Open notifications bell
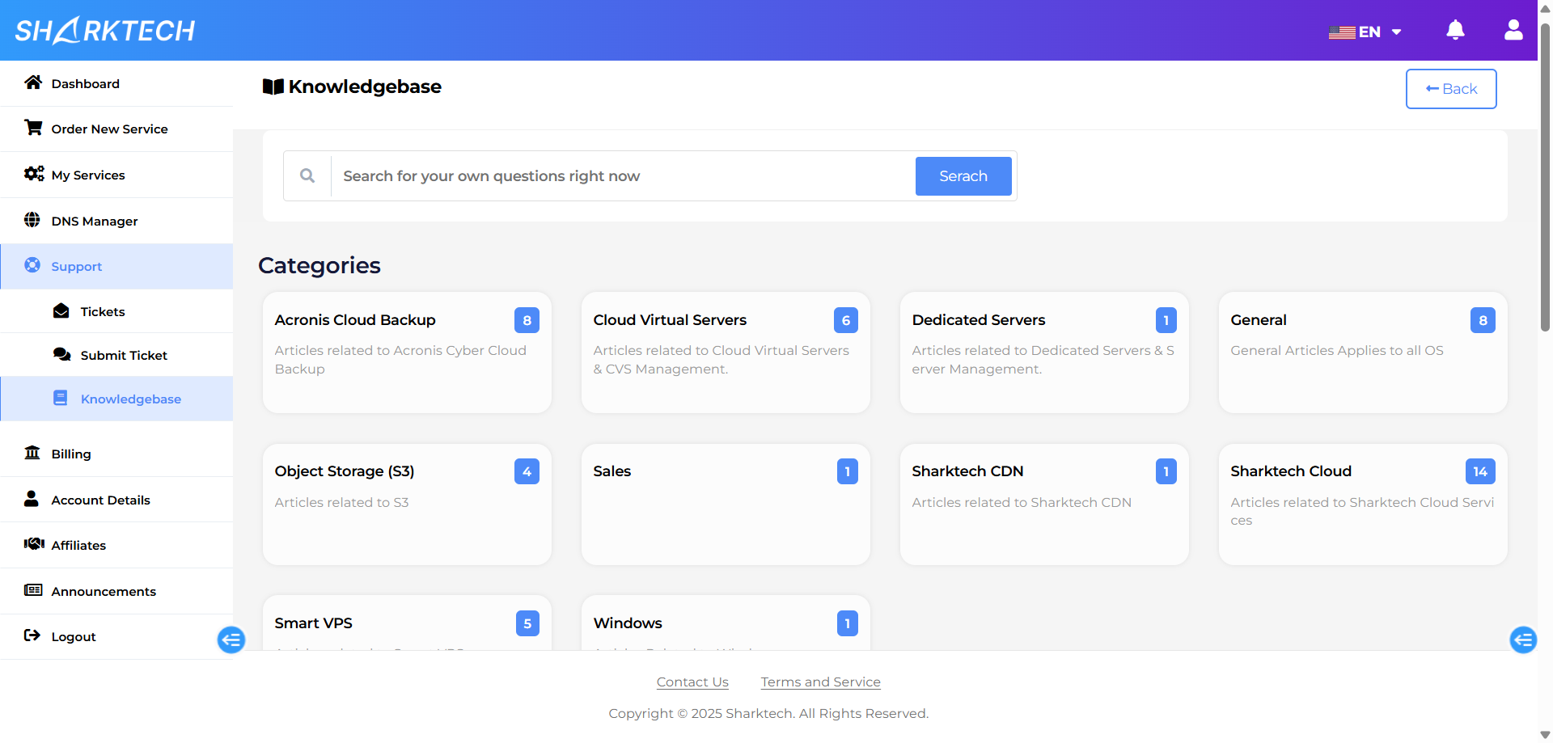 click(x=1455, y=31)
